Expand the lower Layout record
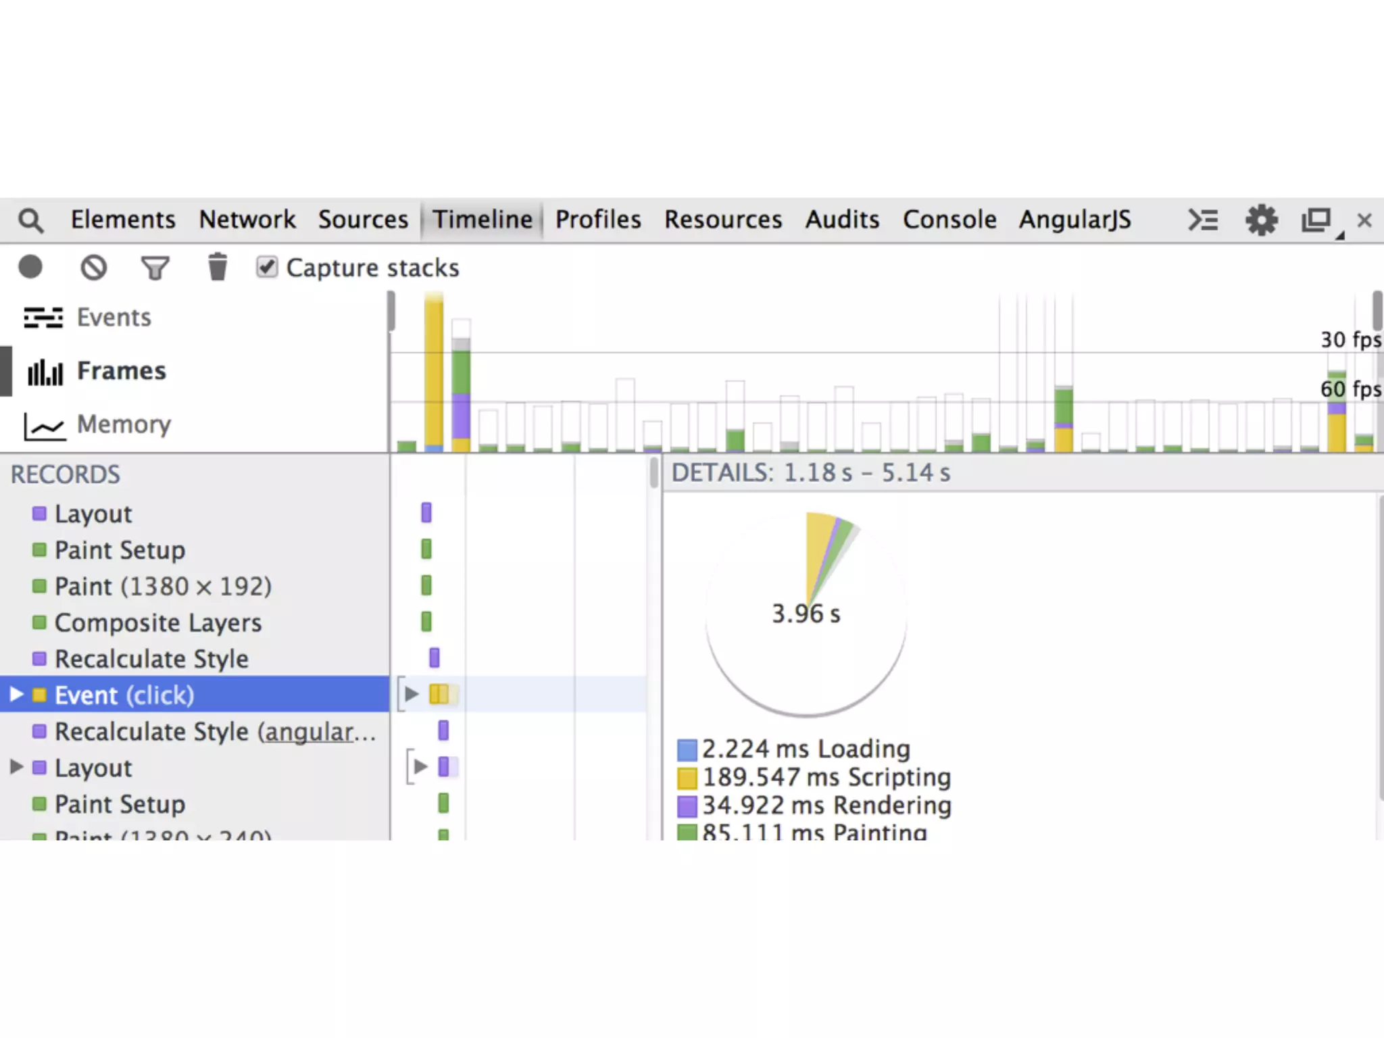This screenshot has height=1038, width=1384. pos(17,767)
